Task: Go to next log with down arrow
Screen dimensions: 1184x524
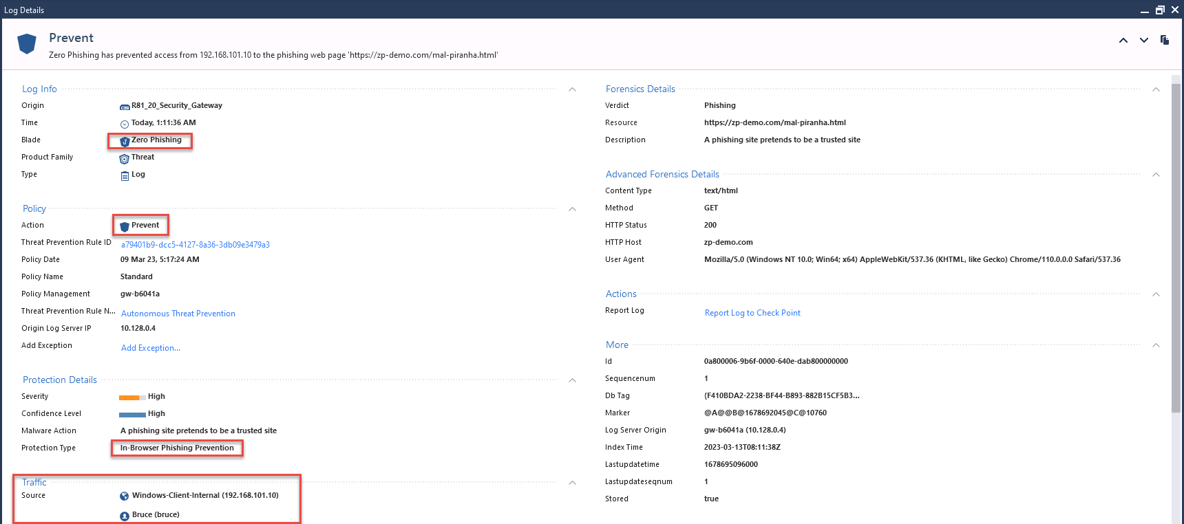Action: click(x=1144, y=41)
